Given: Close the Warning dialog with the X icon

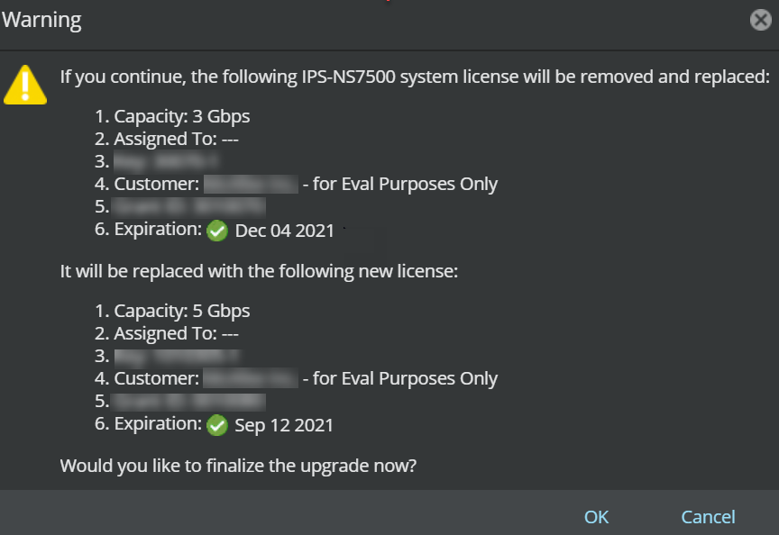Looking at the screenshot, I should pyautogui.click(x=761, y=21).
